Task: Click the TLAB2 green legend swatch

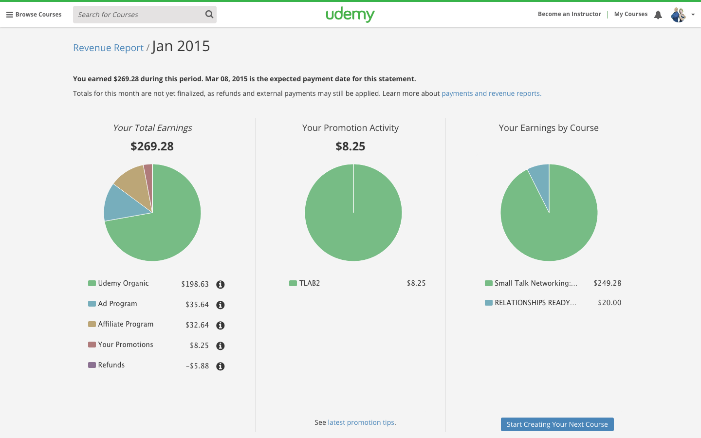Action: (293, 283)
